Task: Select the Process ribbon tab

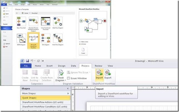Action: coord(85,66)
